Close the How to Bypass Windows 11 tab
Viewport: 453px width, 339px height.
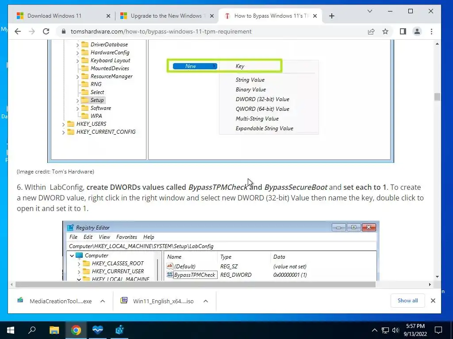click(x=315, y=16)
